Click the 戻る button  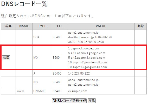click(92, 101)
